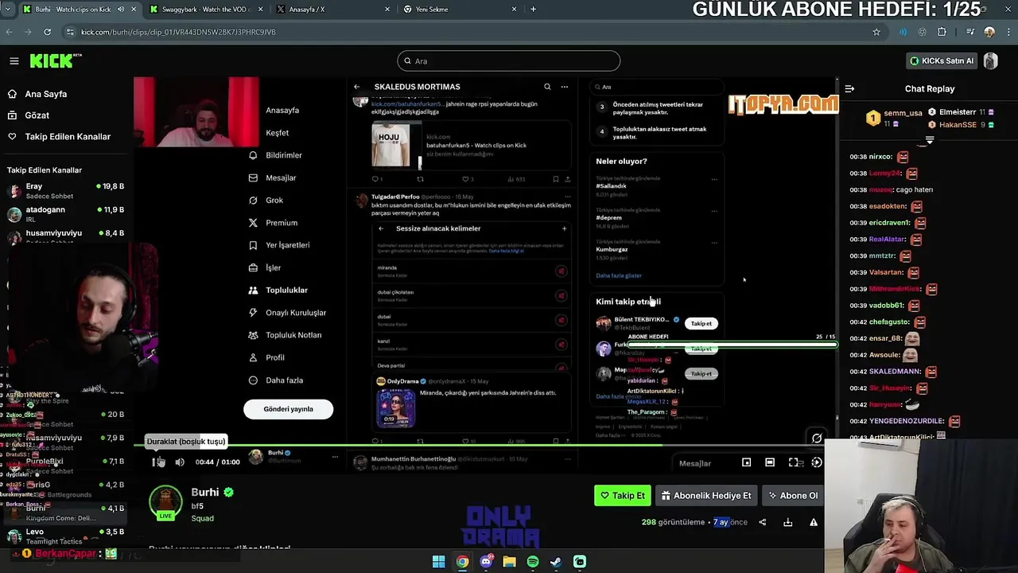The height and width of the screenshot is (573, 1018).
Task: Seek along the green clip progress bar
Action: click(485, 446)
